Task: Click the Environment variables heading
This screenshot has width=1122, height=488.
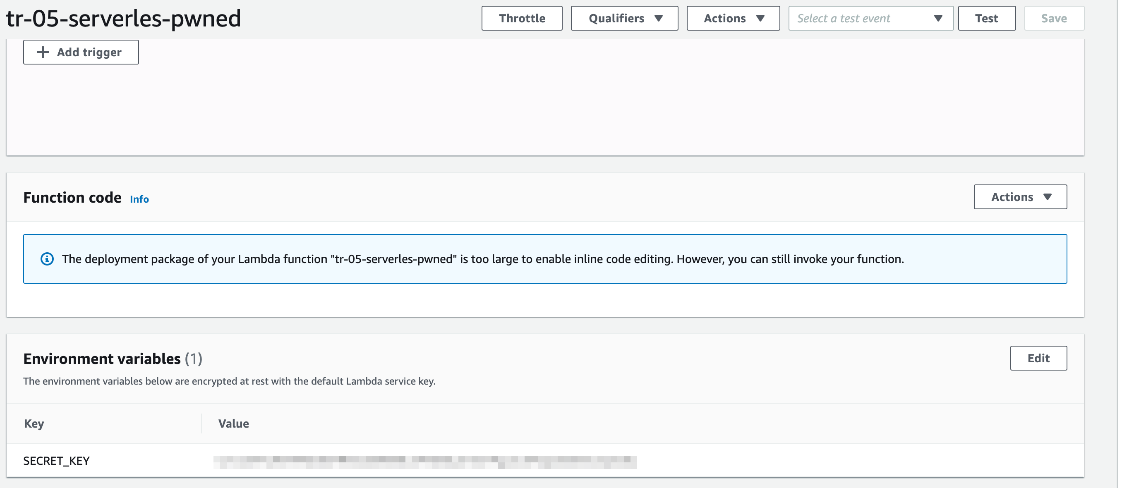Action: (x=113, y=359)
